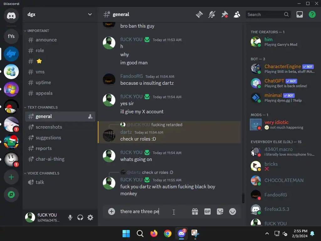This screenshot has height=241, width=321.
Task: Open the smiley face server icon
Action: 11,159
